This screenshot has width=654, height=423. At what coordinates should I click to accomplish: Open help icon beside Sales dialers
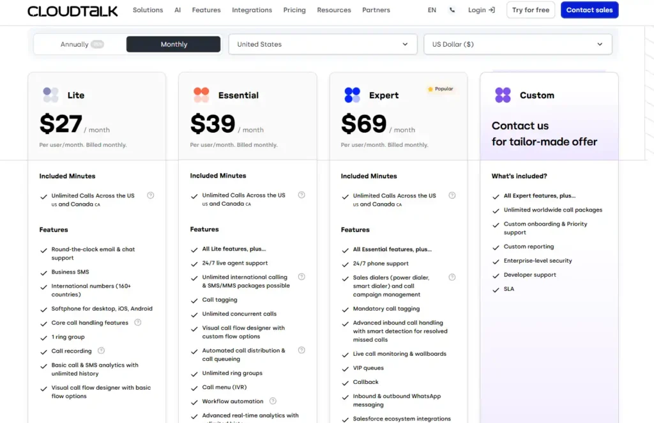point(452,277)
